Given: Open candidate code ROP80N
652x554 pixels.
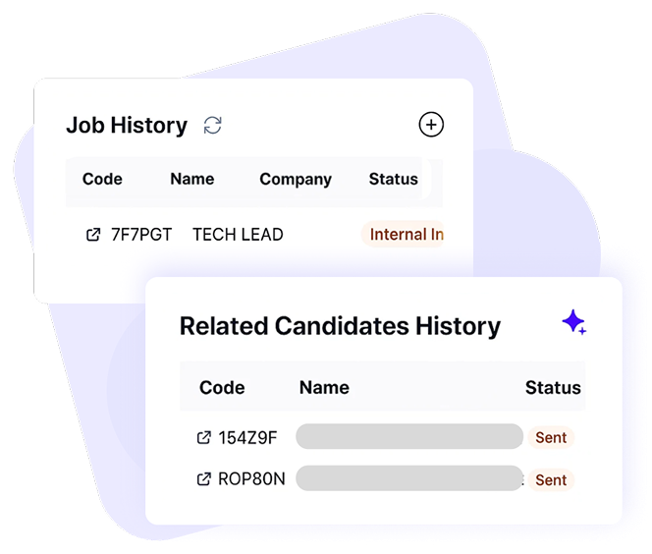Looking at the screenshot, I should tap(250, 479).
